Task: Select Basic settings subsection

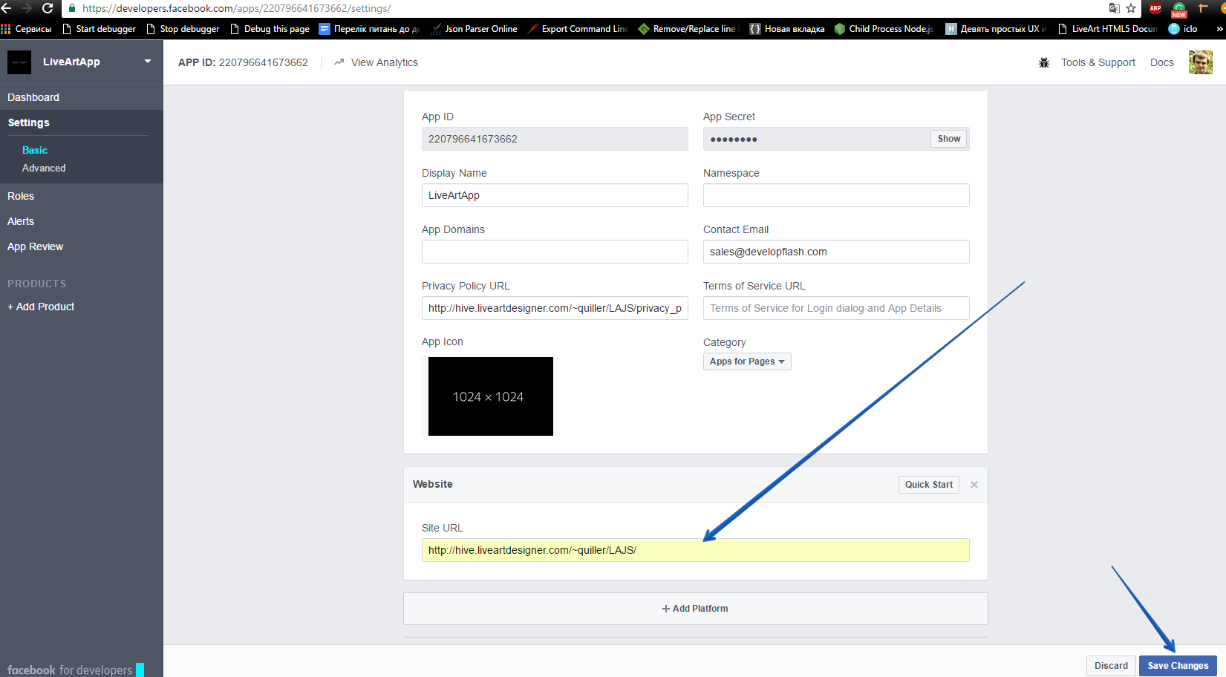Action: tap(35, 150)
